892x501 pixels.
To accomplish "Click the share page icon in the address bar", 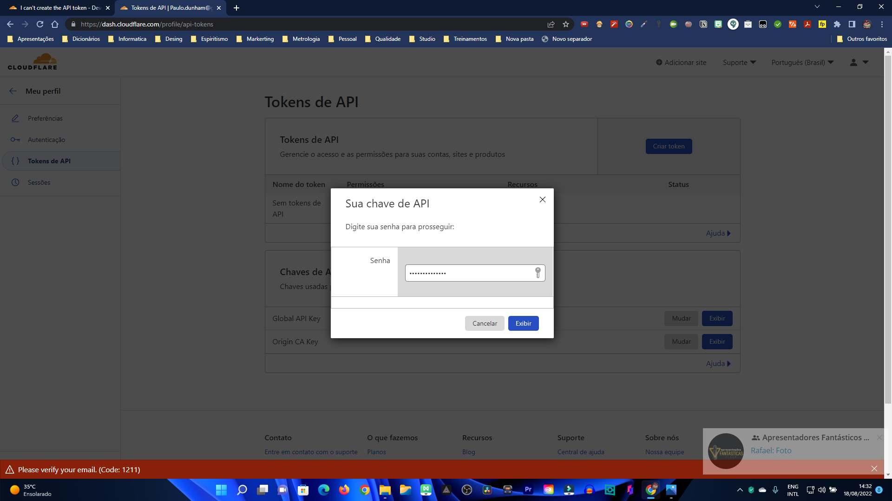I will pos(551,24).
